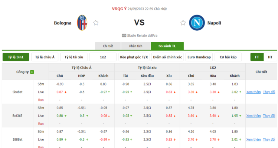Open the Phân tích tab
This screenshot has width=278, height=148.
[135, 46]
